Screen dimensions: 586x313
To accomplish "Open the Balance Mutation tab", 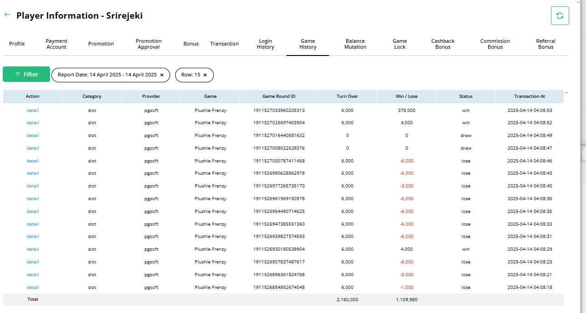I will tap(355, 44).
